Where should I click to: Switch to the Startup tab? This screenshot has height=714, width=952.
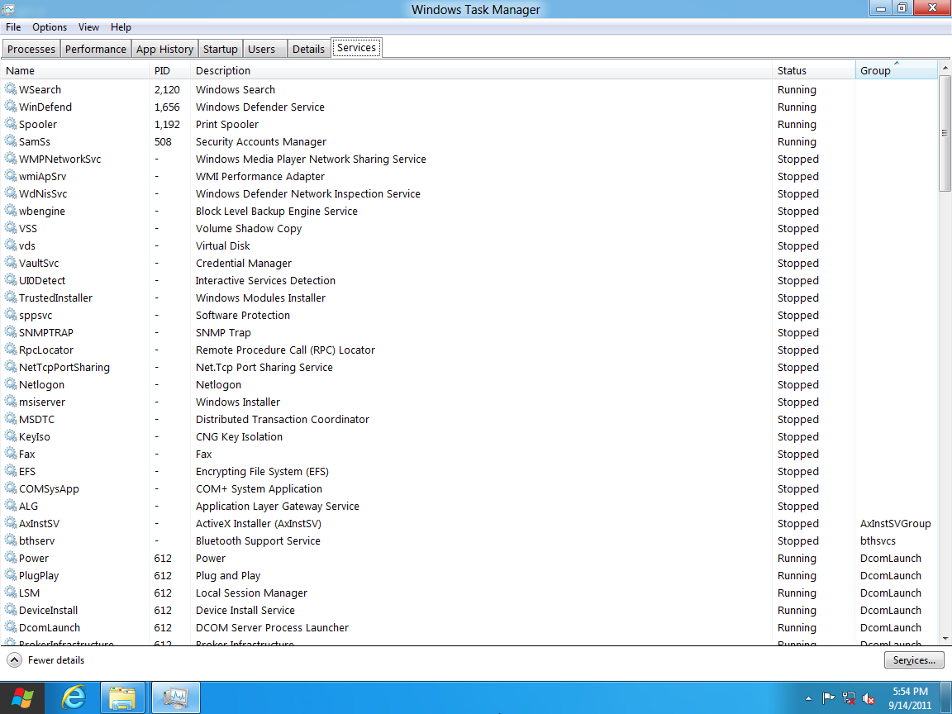tap(221, 50)
